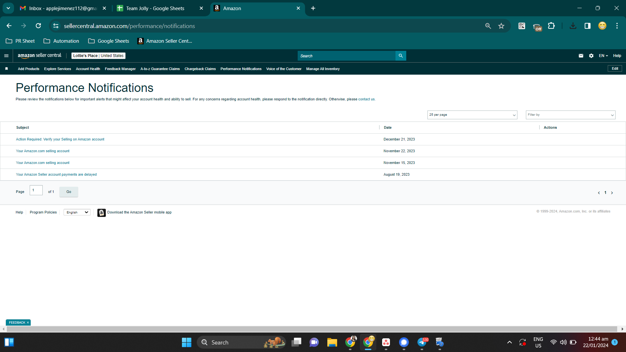Open Feedback Manager in the navigation bar
This screenshot has height=352, width=626.
coord(120,69)
